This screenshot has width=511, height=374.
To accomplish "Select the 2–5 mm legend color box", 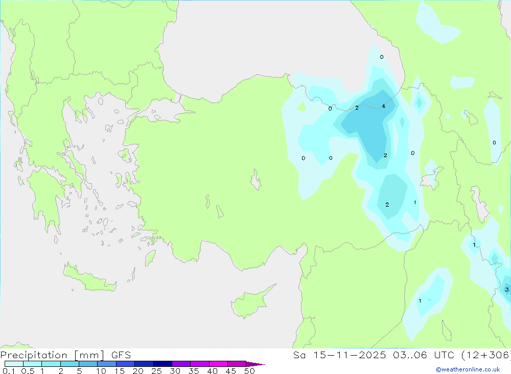I will point(69,364).
